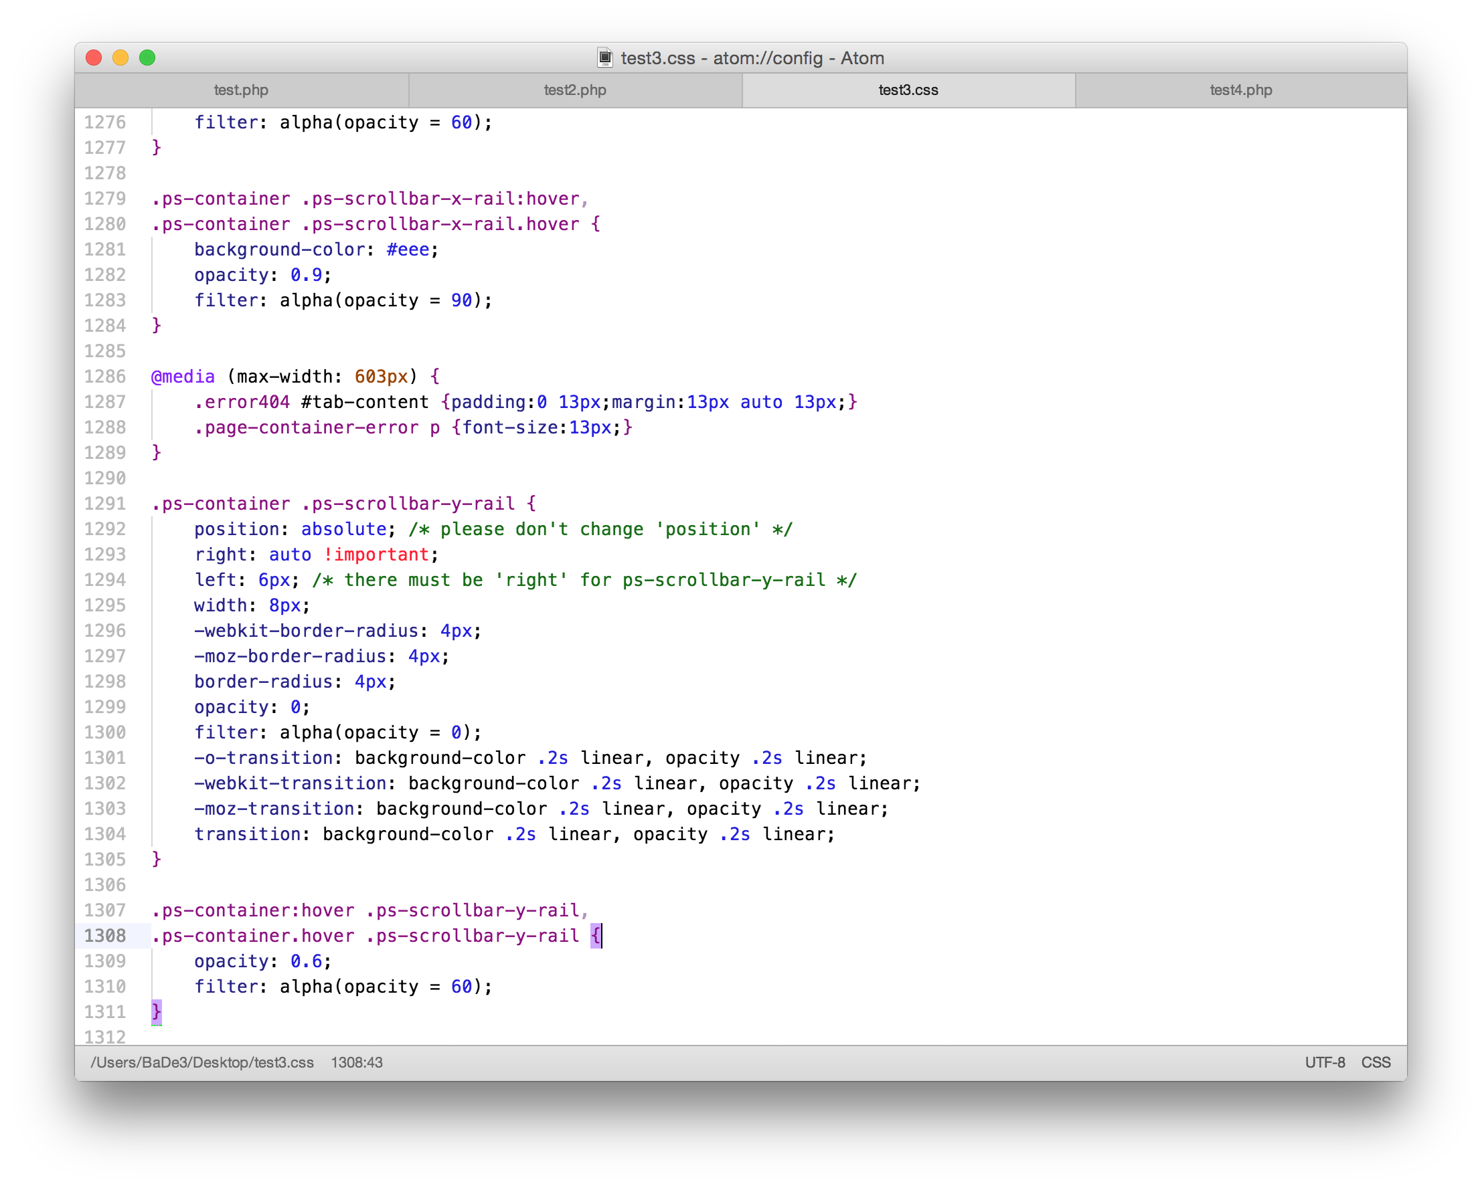Click the /Users/BaDe3/Desktop/test3.css file path

tap(202, 1062)
